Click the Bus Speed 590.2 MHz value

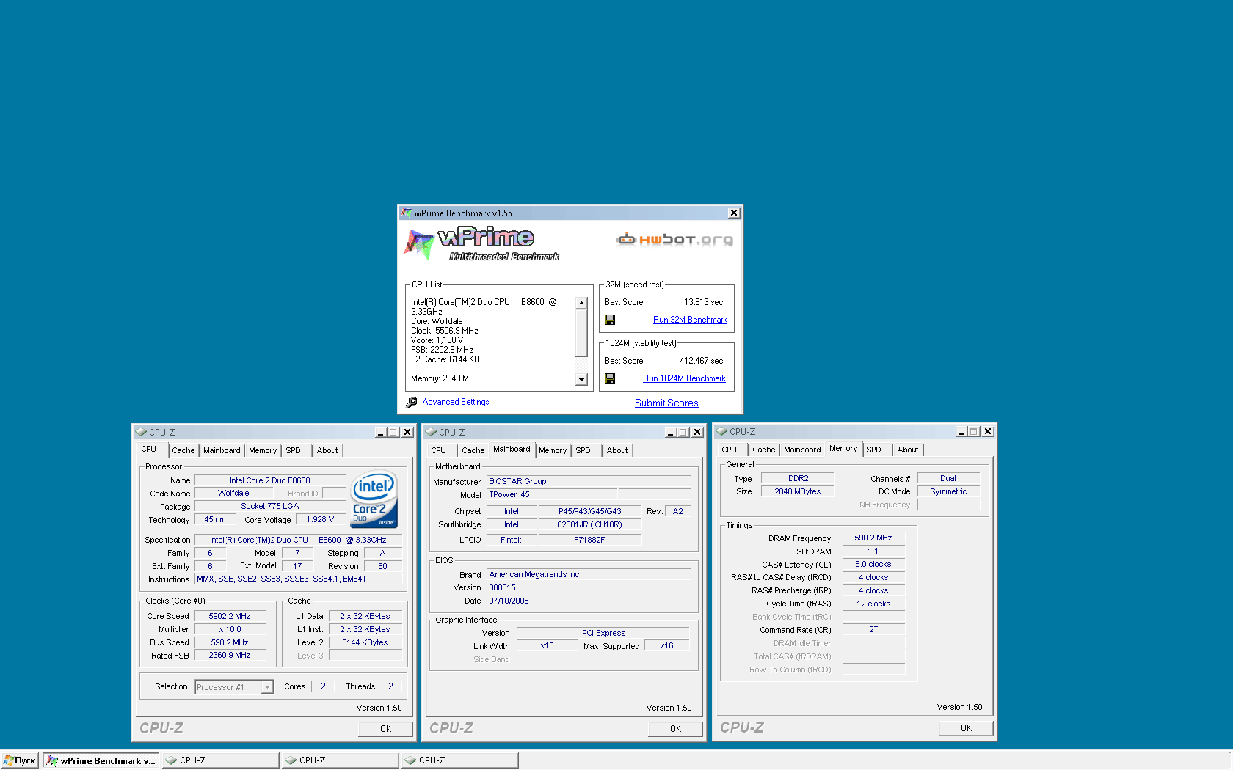tap(230, 642)
